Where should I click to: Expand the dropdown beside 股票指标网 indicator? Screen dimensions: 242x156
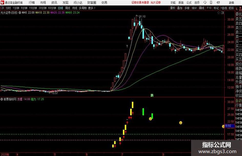pyautogui.click(x=2, y=99)
